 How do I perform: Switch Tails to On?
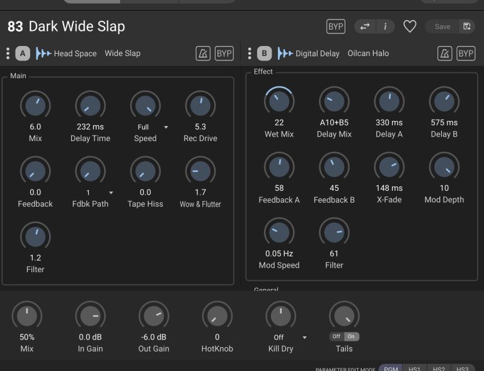point(351,336)
